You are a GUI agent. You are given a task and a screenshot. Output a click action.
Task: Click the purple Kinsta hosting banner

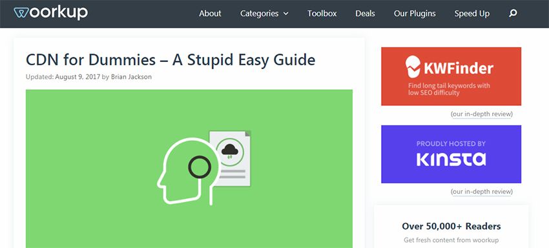click(x=451, y=154)
